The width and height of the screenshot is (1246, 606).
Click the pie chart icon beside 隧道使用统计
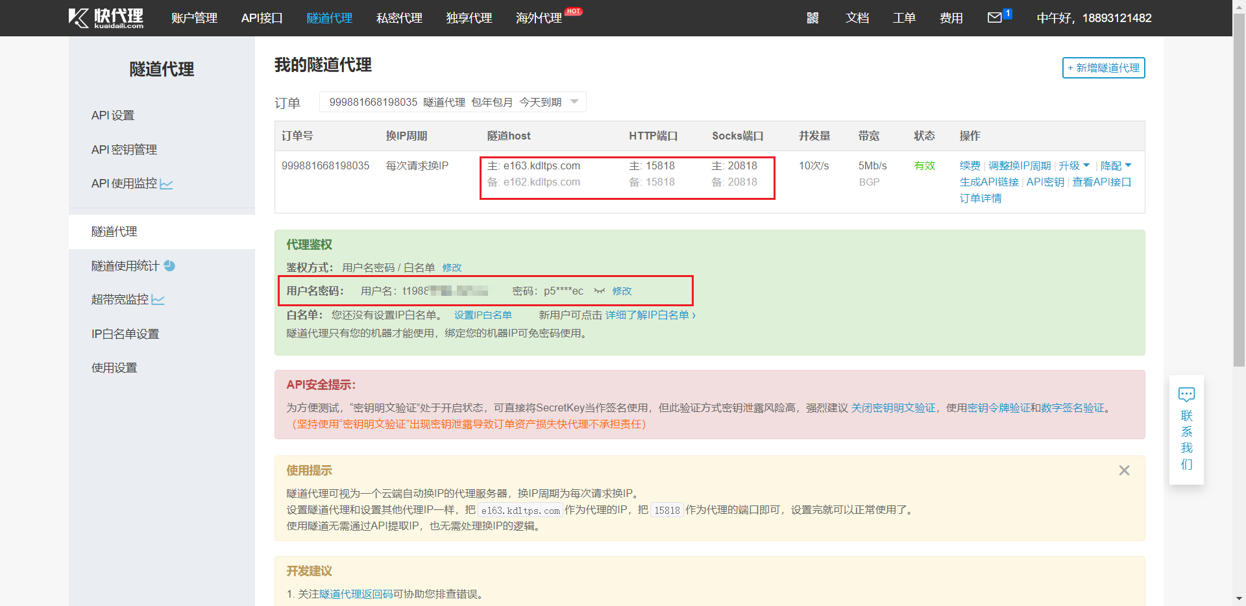(169, 266)
